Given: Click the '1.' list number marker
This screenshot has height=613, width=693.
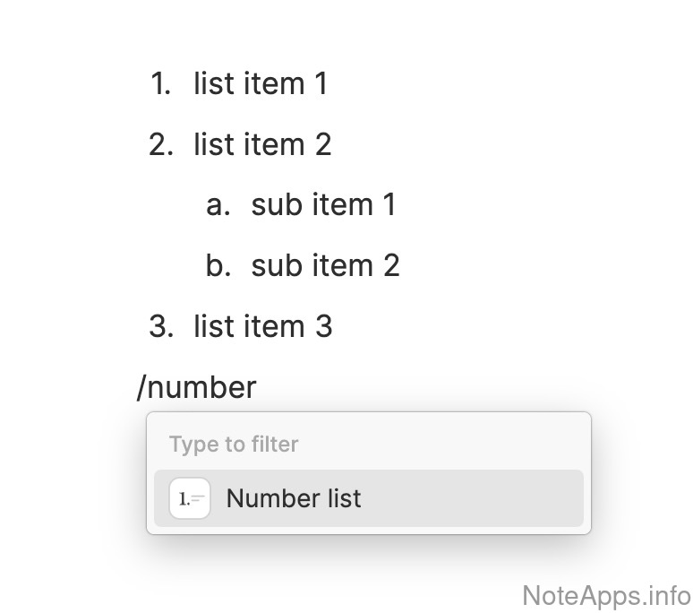Looking at the screenshot, I should (161, 84).
